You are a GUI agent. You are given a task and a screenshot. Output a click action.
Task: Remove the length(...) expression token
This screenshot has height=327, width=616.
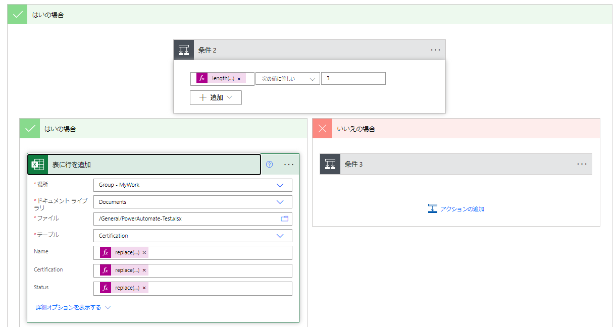[239, 79]
